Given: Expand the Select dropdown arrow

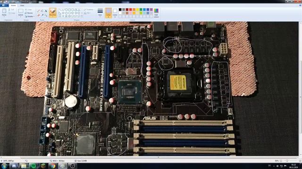Looking at the screenshot, I should [21, 17].
